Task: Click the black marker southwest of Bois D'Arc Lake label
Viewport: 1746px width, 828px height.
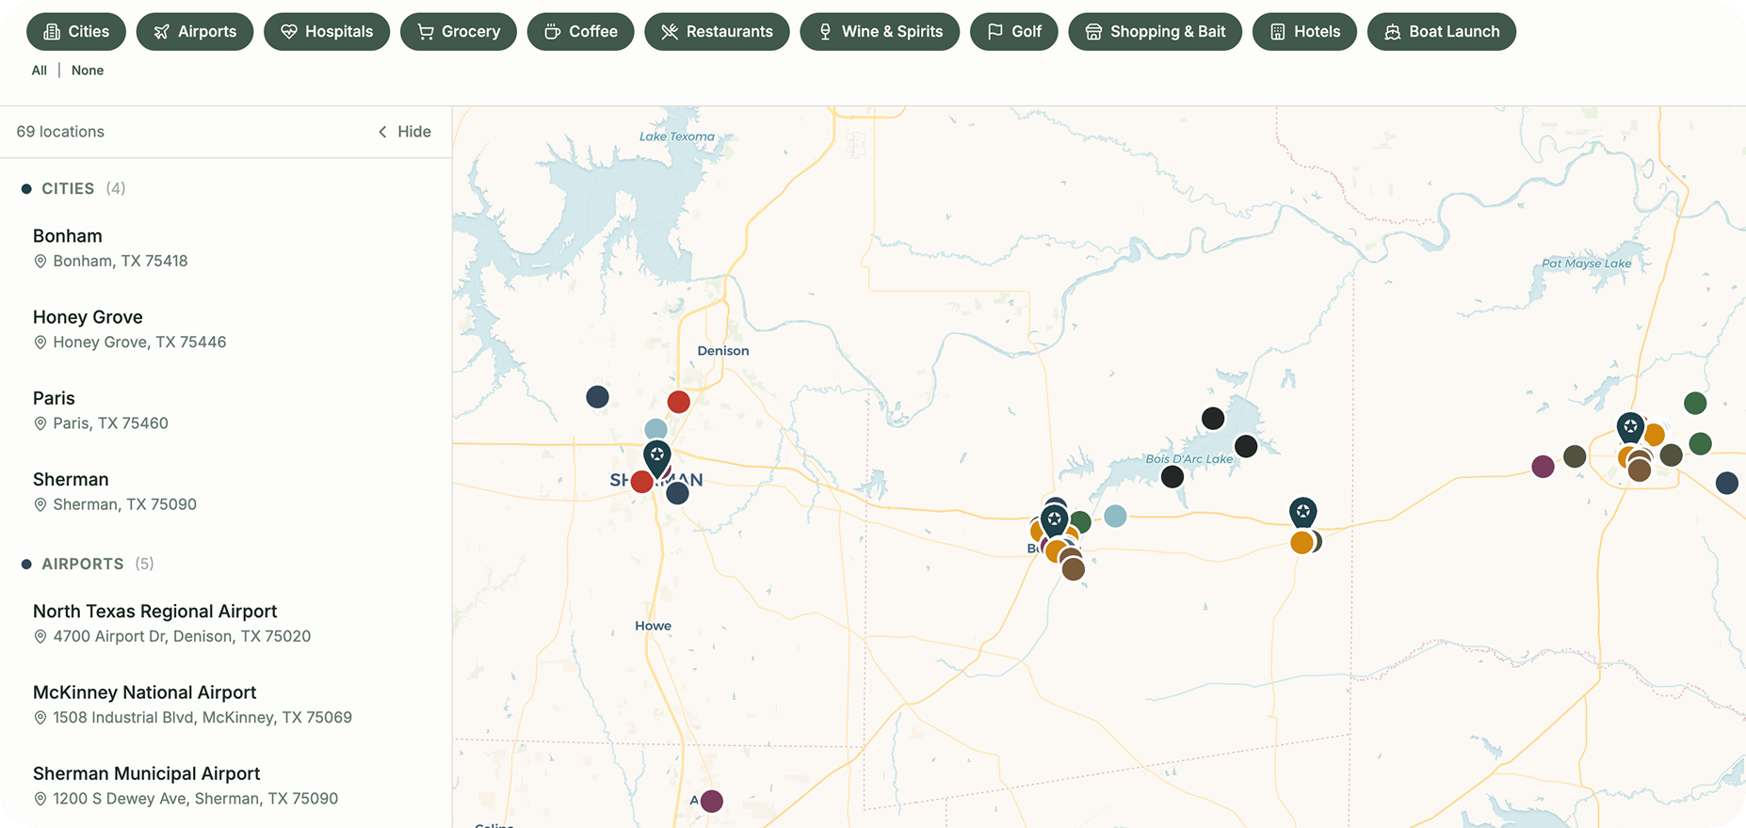Action: tap(1172, 477)
